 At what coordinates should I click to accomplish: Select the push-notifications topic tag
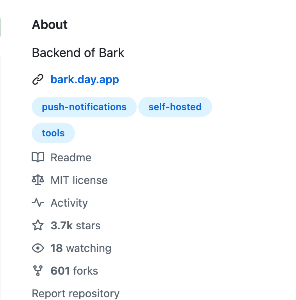pyautogui.click(x=84, y=107)
